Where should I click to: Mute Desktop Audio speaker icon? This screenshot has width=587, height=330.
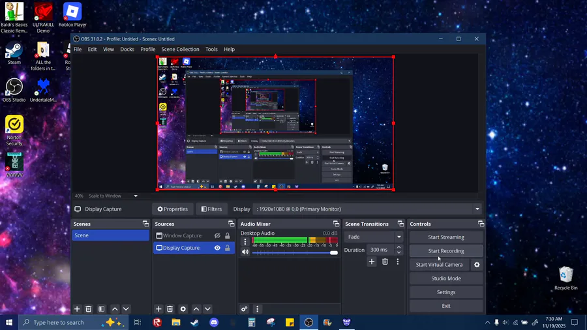tap(245, 252)
